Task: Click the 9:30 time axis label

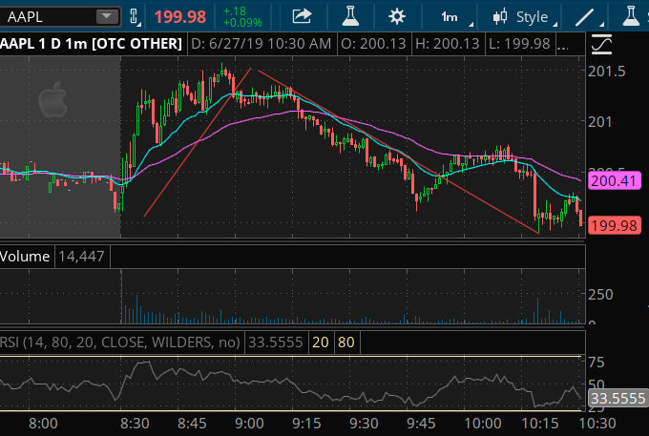Action: pyautogui.click(x=364, y=424)
